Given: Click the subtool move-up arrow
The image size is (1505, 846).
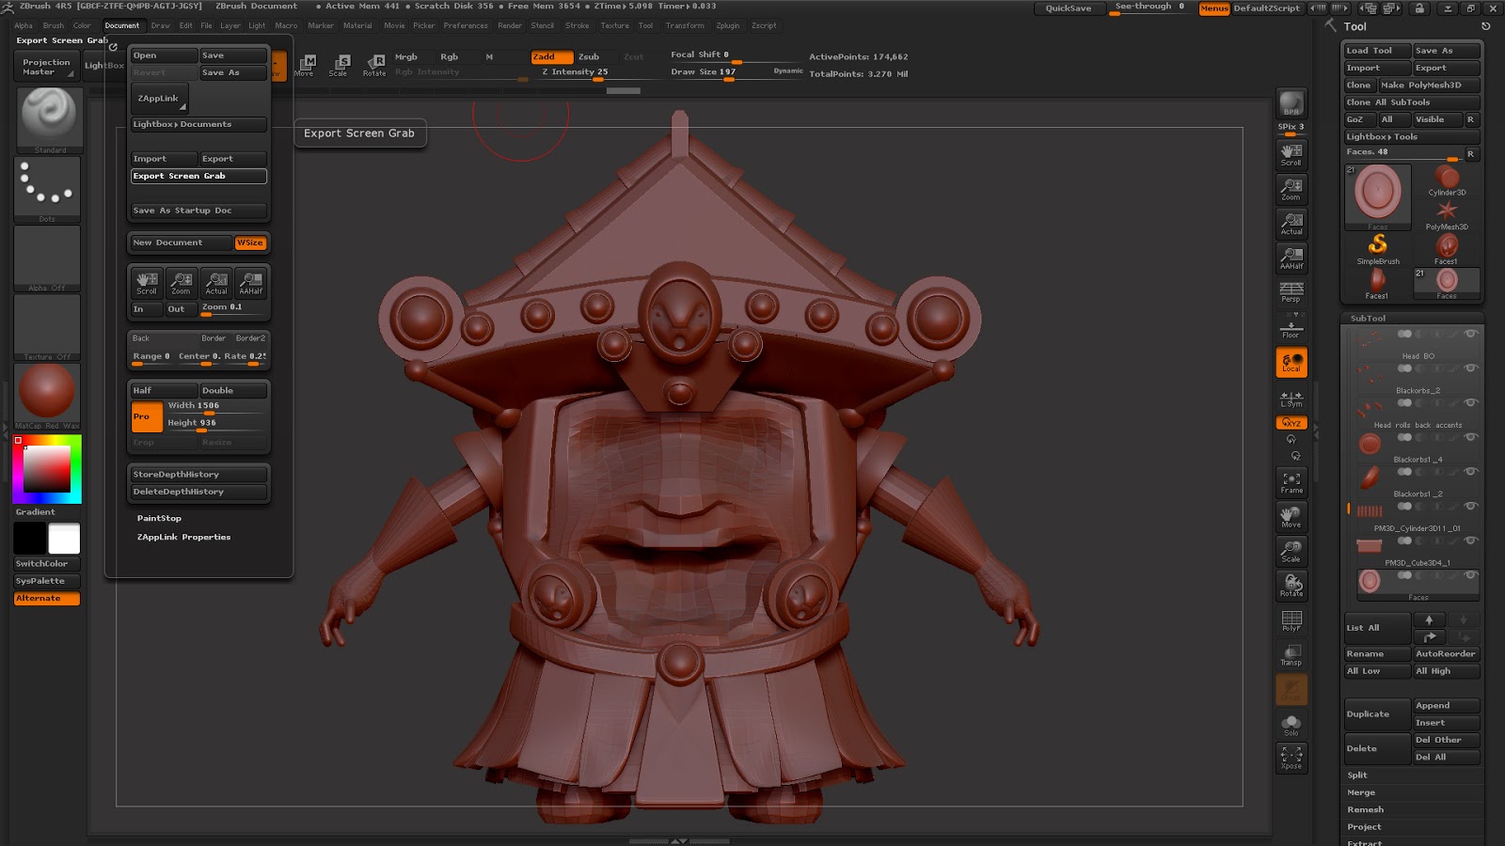Looking at the screenshot, I should [x=1429, y=619].
